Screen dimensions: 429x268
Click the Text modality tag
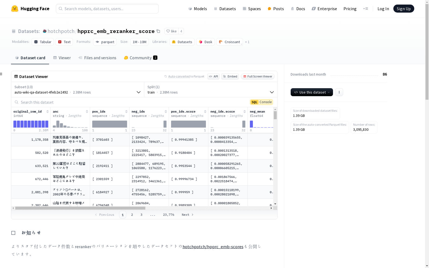tap(64, 42)
